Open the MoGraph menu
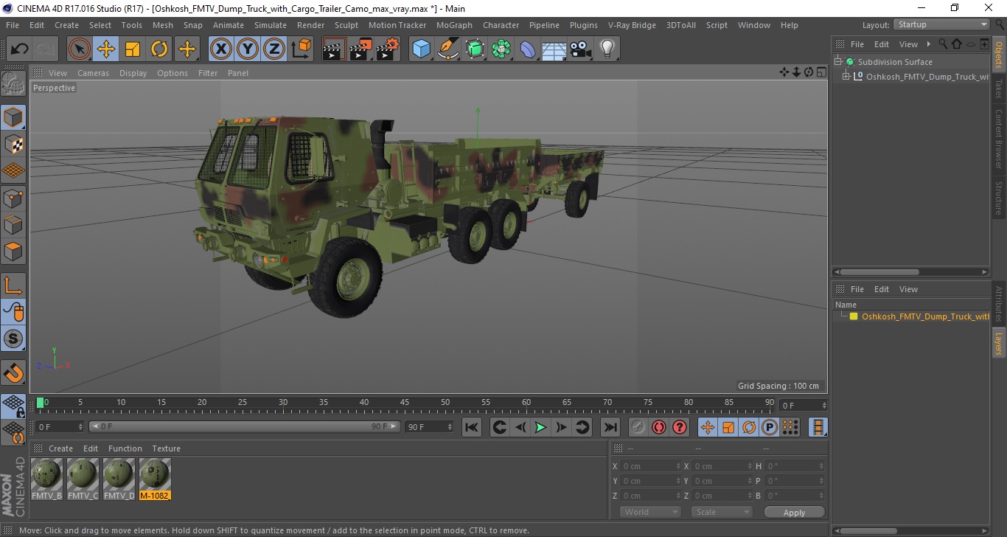This screenshot has width=1007, height=537. tap(454, 25)
